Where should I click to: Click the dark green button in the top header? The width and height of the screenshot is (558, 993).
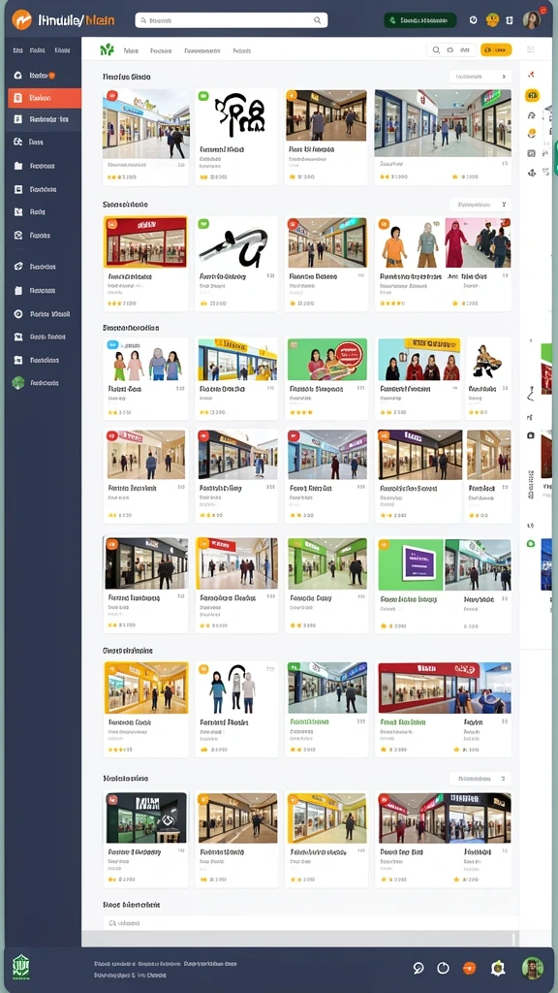(x=420, y=20)
